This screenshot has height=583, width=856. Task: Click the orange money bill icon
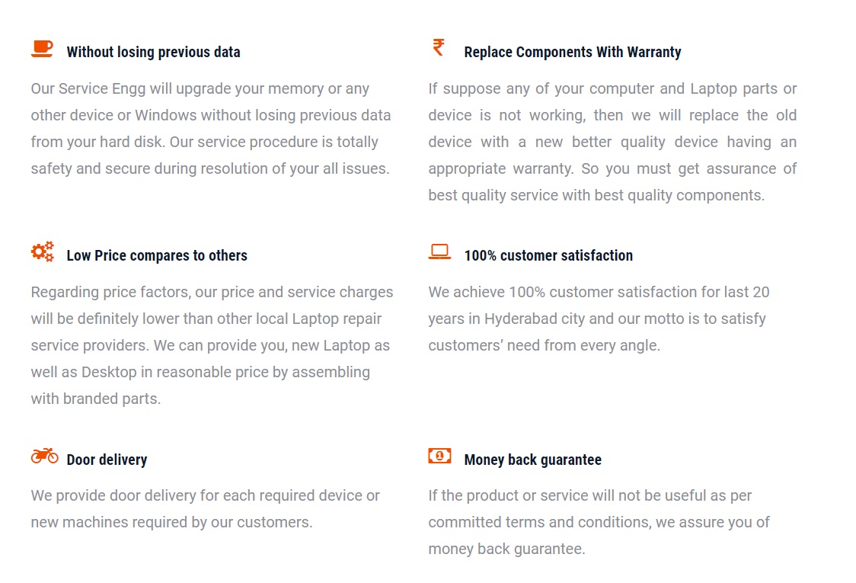439,456
